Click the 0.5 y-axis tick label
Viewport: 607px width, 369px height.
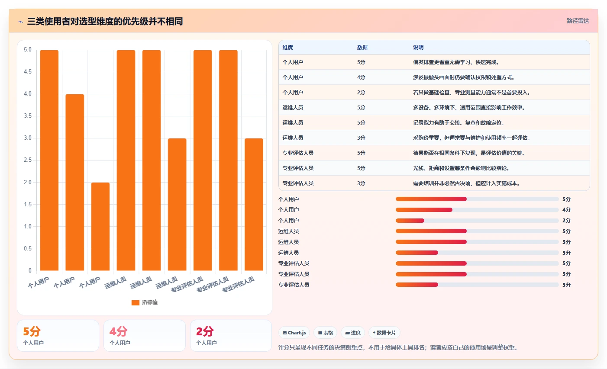[28, 249]
